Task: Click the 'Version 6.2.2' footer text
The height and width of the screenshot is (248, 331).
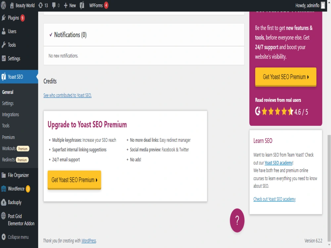Action: click(x=313, y=241)
